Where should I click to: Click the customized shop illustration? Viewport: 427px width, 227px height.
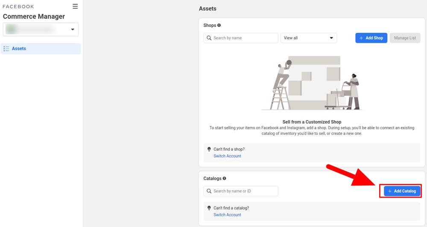312,83
